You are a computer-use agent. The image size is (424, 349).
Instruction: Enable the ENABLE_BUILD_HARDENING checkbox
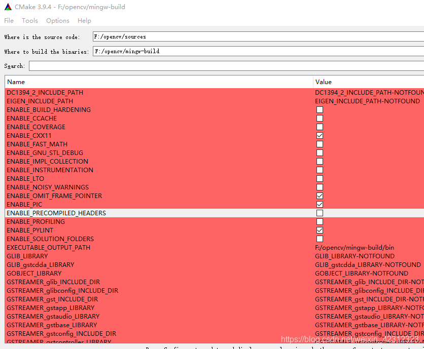[x=320, y=110]
